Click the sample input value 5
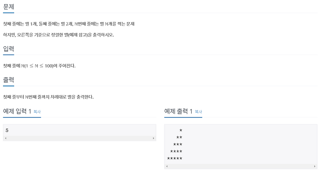The height and width of the screenshot is (175, 320). click(7, 130)
